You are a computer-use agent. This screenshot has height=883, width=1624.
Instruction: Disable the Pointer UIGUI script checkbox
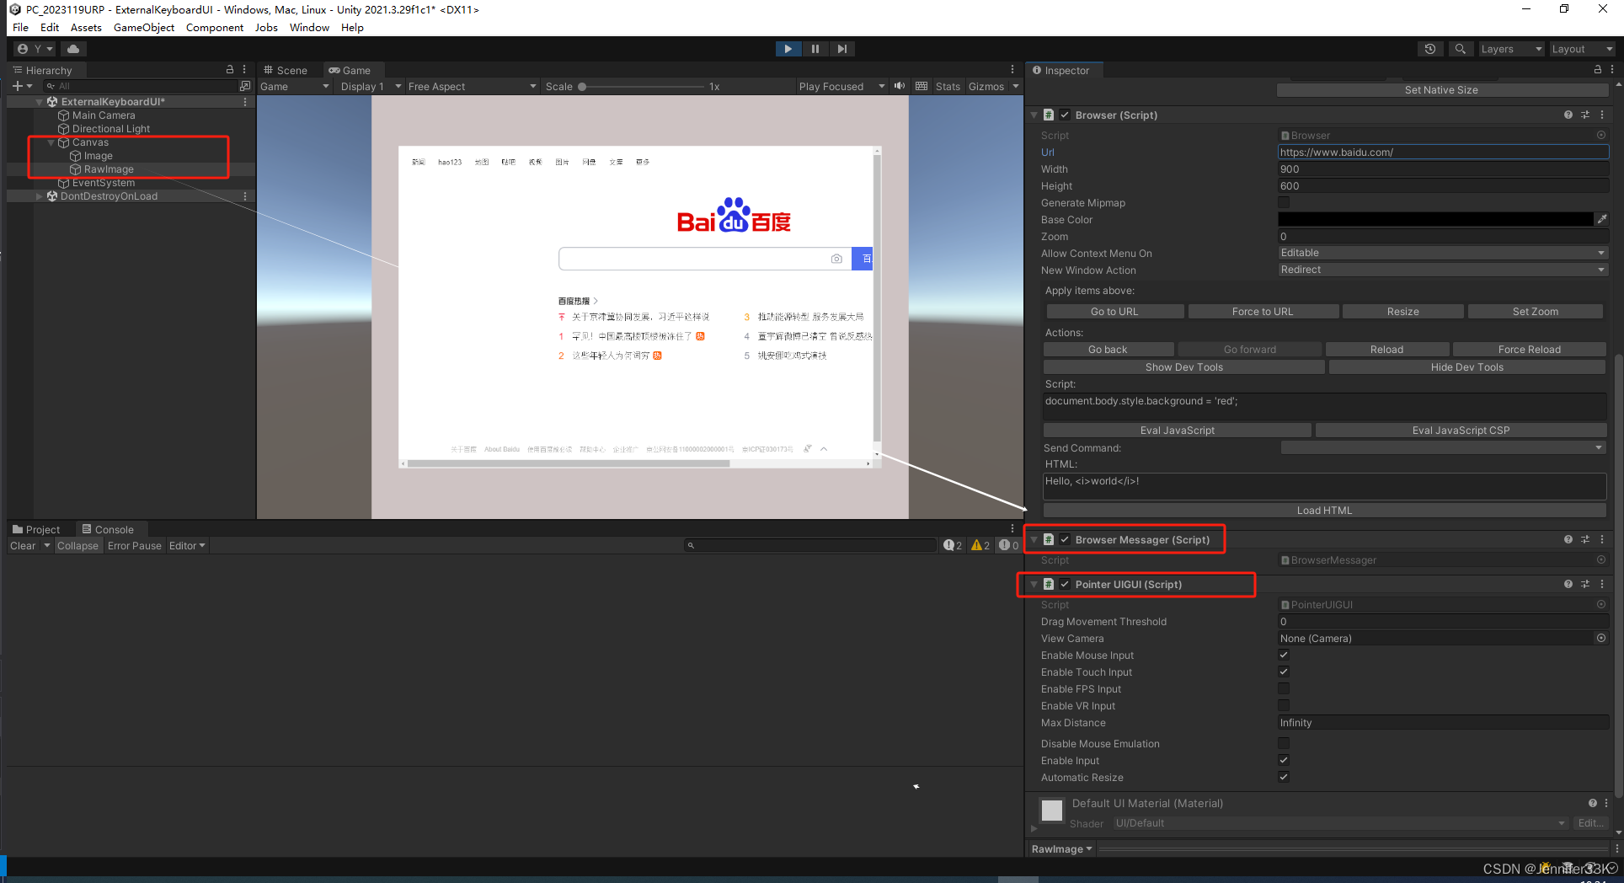pos(1065,584)
